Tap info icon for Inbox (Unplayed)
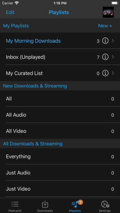This screenshot has width=120, height=213. click(x=105, y=57)
